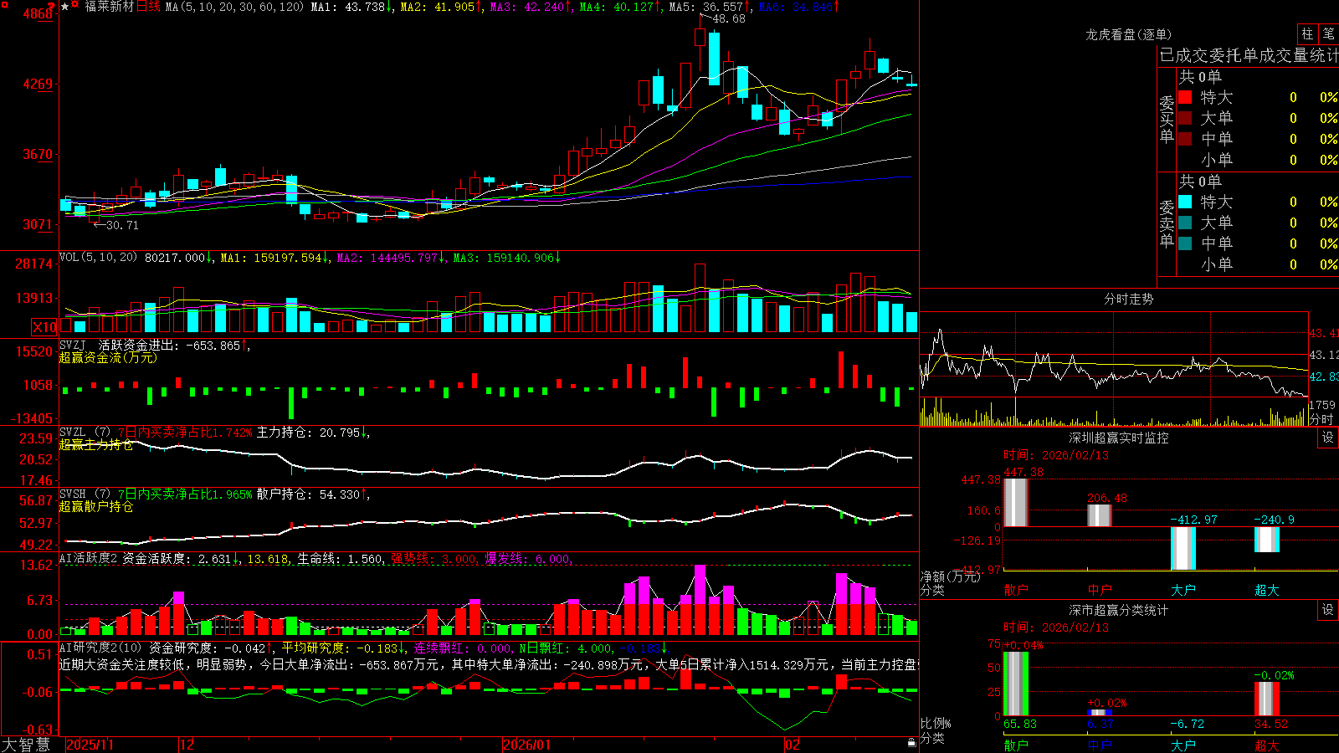Click the red gear settings icon beside the star
1339x753 pixels.
[76, 6]
